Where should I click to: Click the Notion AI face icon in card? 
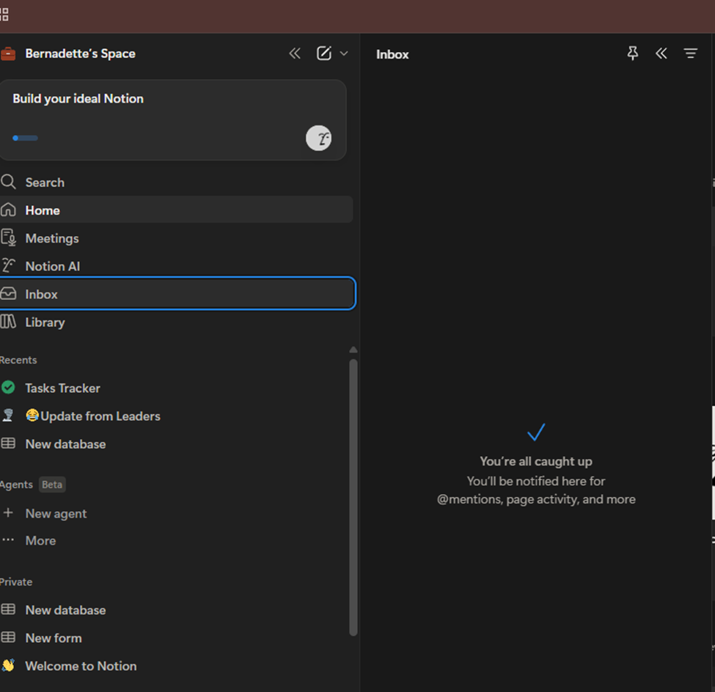(318, 138)
